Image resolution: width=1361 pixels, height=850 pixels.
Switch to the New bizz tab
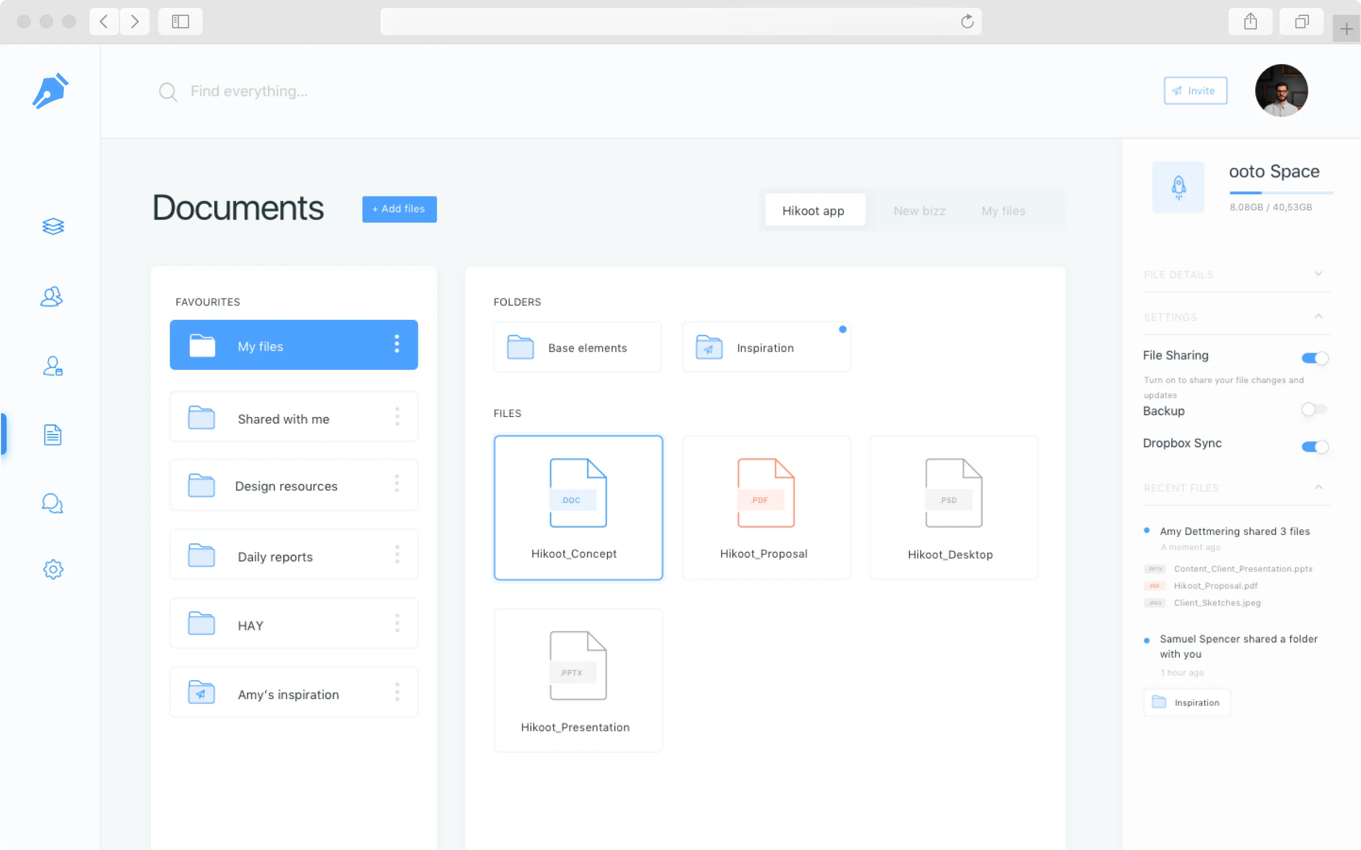click(x=919, y=210)
